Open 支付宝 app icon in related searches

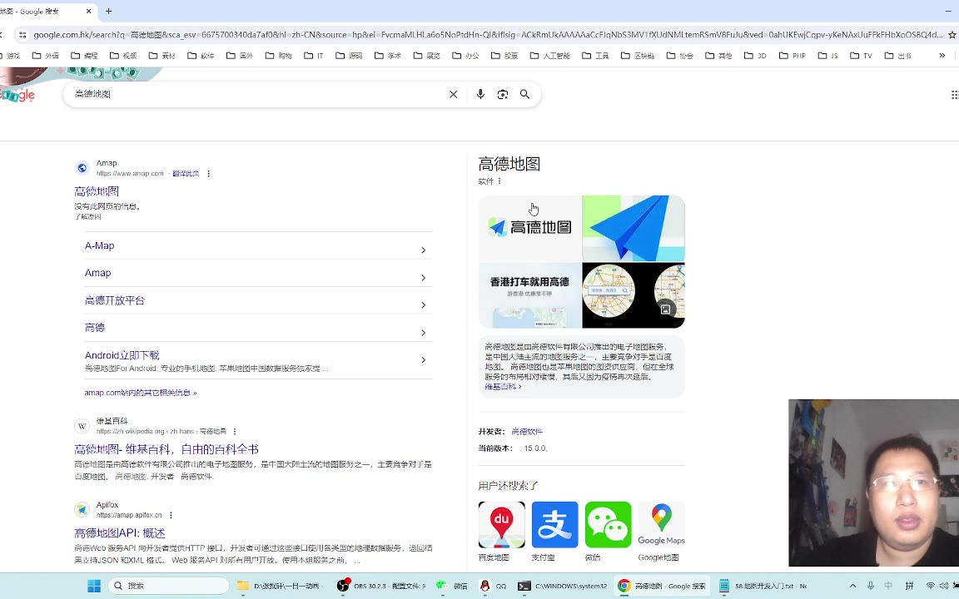click(554, 525)
